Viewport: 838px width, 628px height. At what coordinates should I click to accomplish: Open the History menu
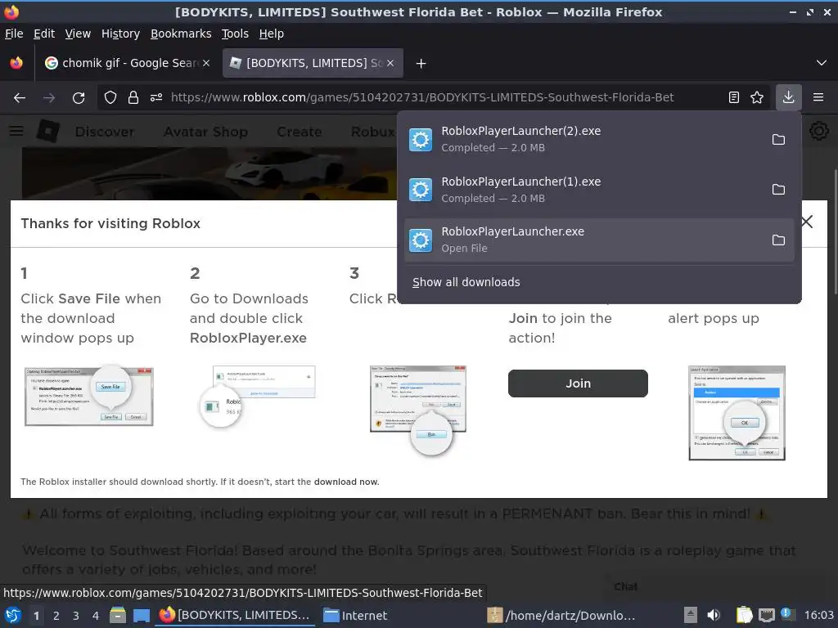click(120, 34)
